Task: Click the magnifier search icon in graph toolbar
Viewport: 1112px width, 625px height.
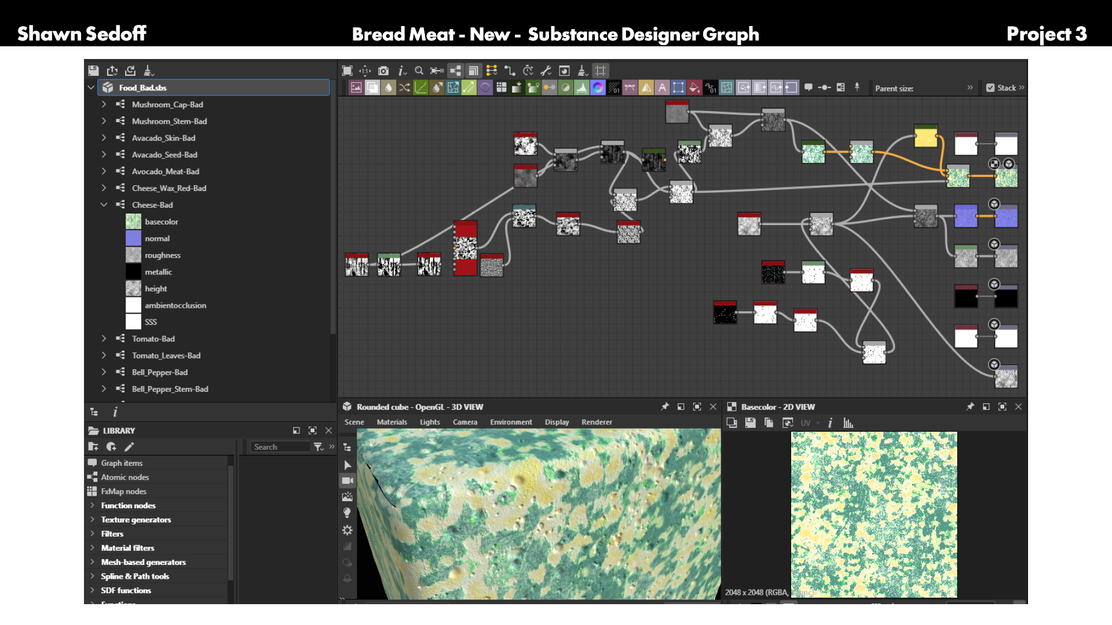Action: [x=419, y=71]
